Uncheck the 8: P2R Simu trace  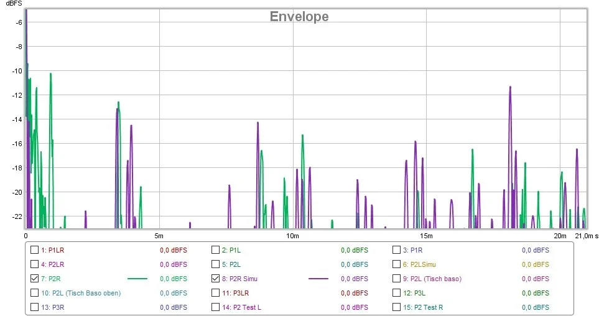point(215,279)
